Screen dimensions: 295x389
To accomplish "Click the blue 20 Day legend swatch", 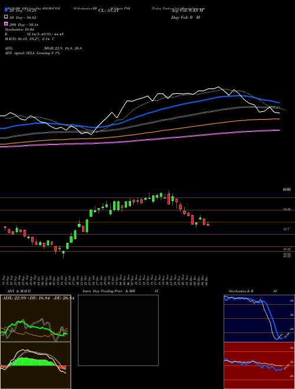I will tap(6, 9).
